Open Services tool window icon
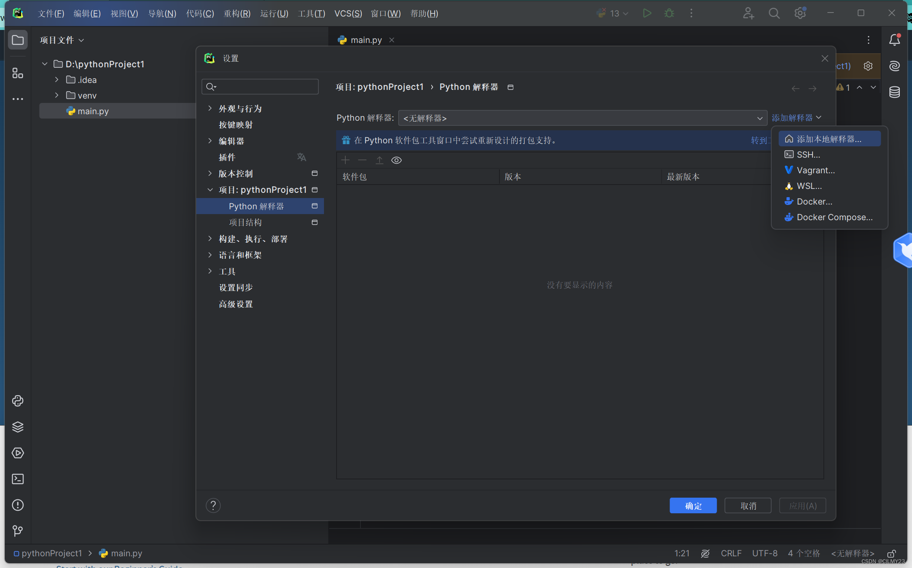912x568 pixels. [x=18, y=453]
